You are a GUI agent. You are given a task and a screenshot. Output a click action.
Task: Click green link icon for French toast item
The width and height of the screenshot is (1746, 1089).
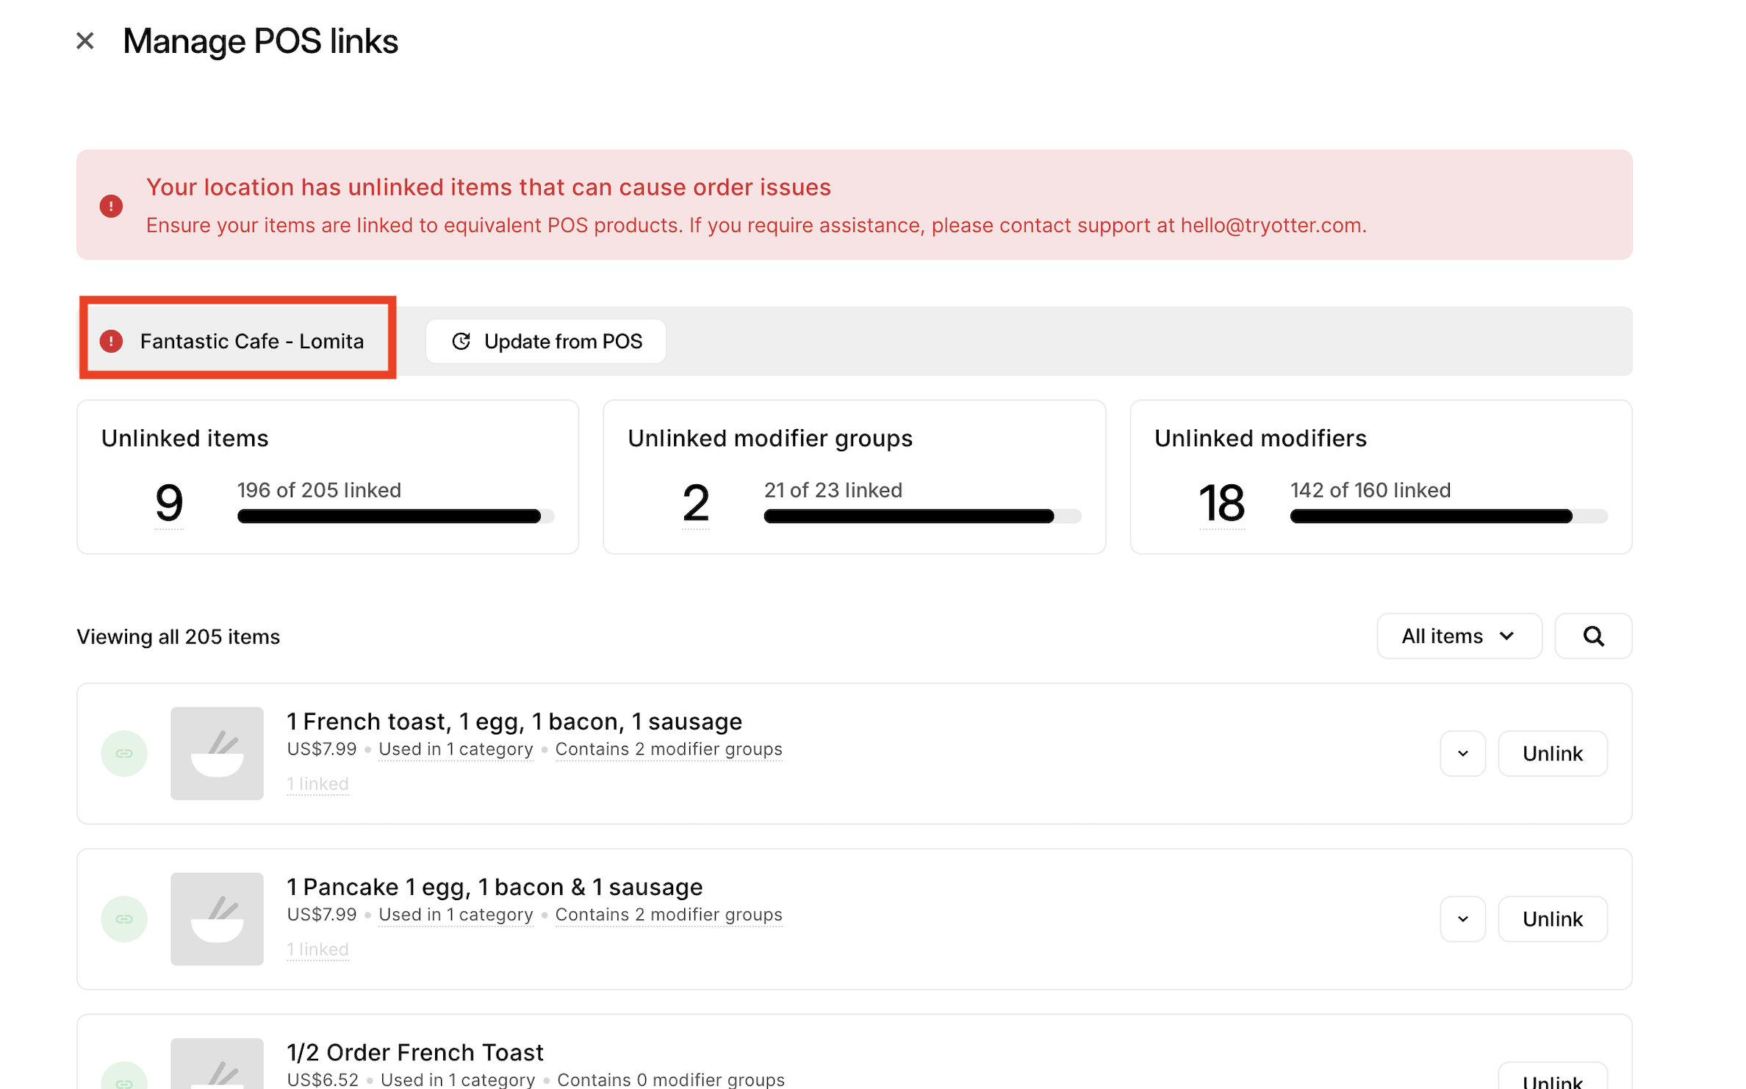tap(124, 753)
